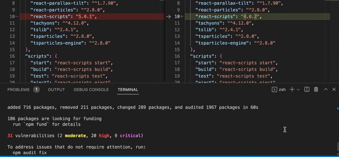This screenshot has height=157, width=339.
Task: Select the Terminal tab
Action: click(128, 90)
